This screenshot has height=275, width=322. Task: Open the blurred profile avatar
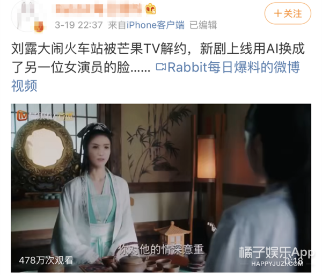(x=28, y=16)
